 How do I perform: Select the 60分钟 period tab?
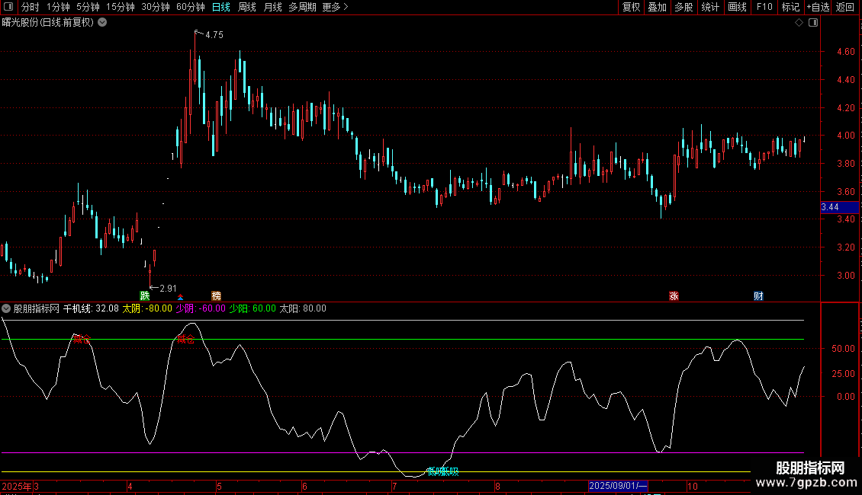[x=190, y=8]
